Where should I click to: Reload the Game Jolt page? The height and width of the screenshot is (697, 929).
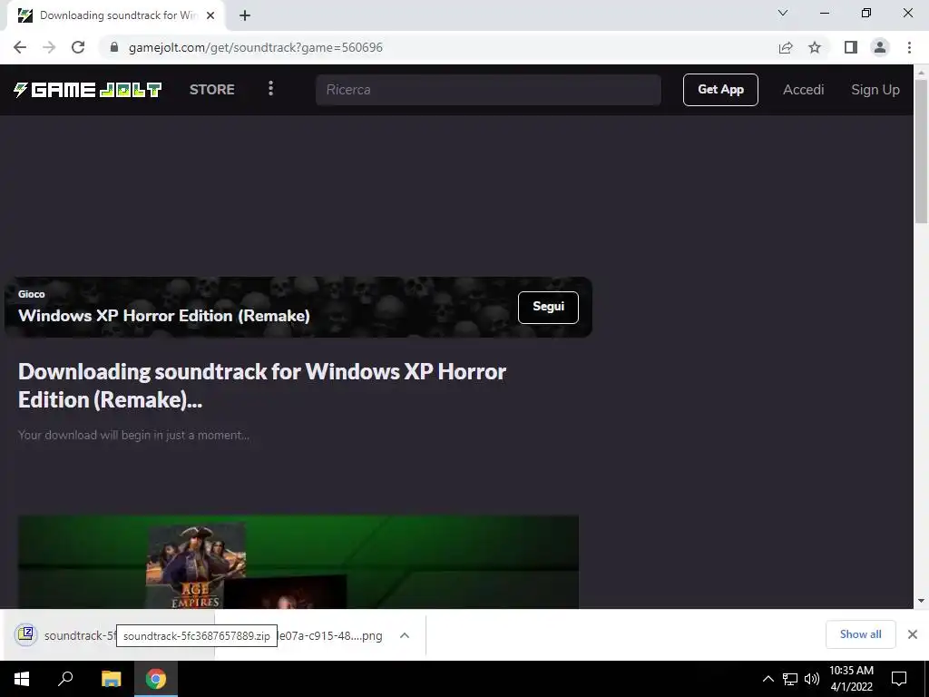click(78, 47)
